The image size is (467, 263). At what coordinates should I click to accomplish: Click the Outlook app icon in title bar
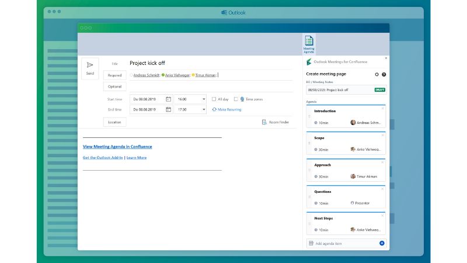[224, 12]
